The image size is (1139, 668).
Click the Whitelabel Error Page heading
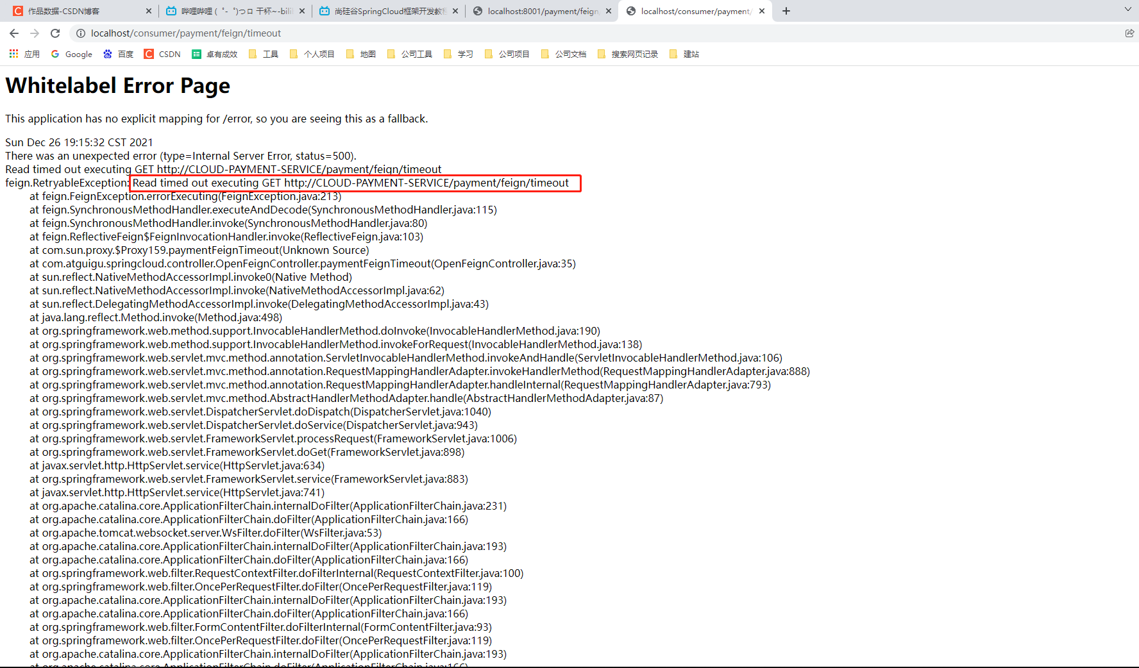117,85
